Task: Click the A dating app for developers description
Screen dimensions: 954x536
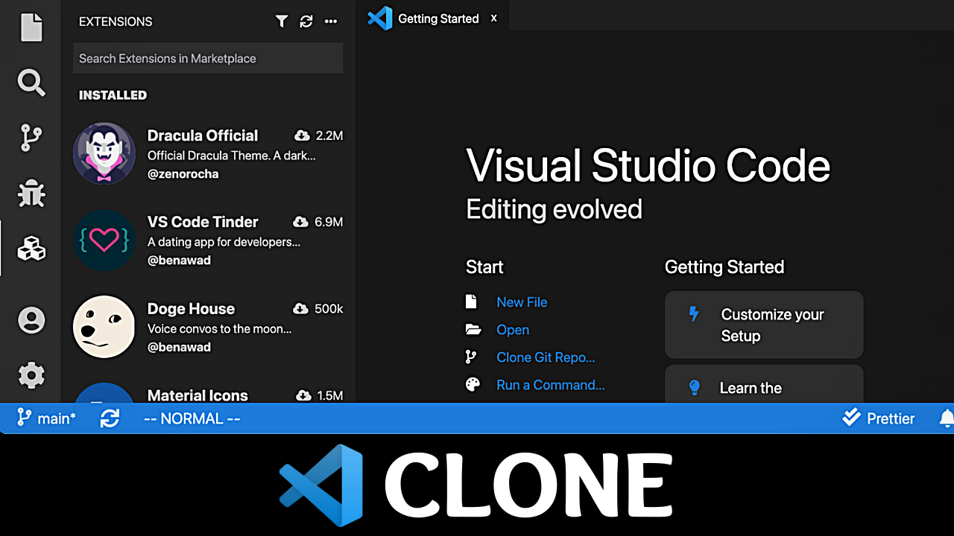Action: tap(224, 242)
